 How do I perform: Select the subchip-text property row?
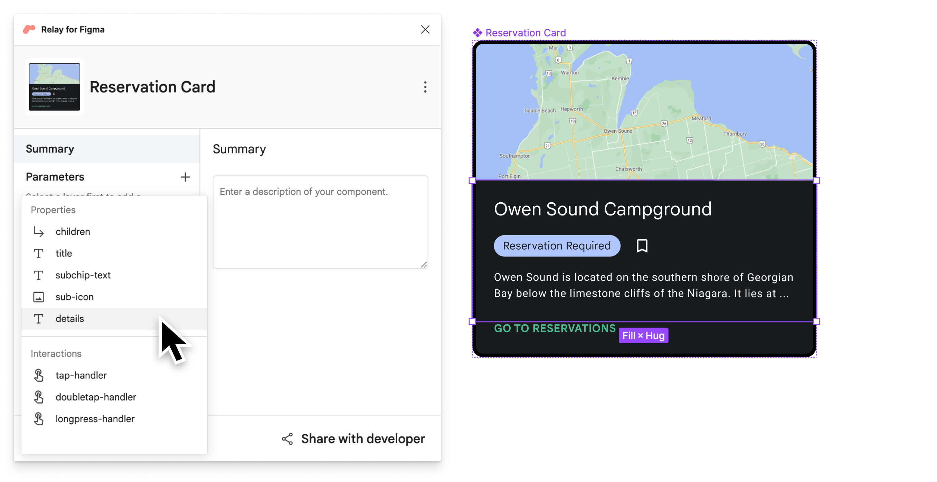pyautogui.click(x=114, y=275)
